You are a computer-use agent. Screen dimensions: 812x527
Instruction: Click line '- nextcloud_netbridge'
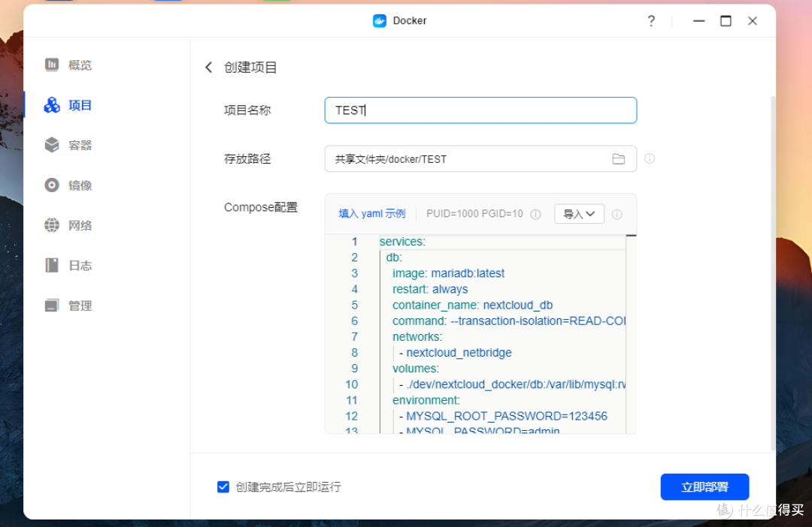[x=455, y=353]
